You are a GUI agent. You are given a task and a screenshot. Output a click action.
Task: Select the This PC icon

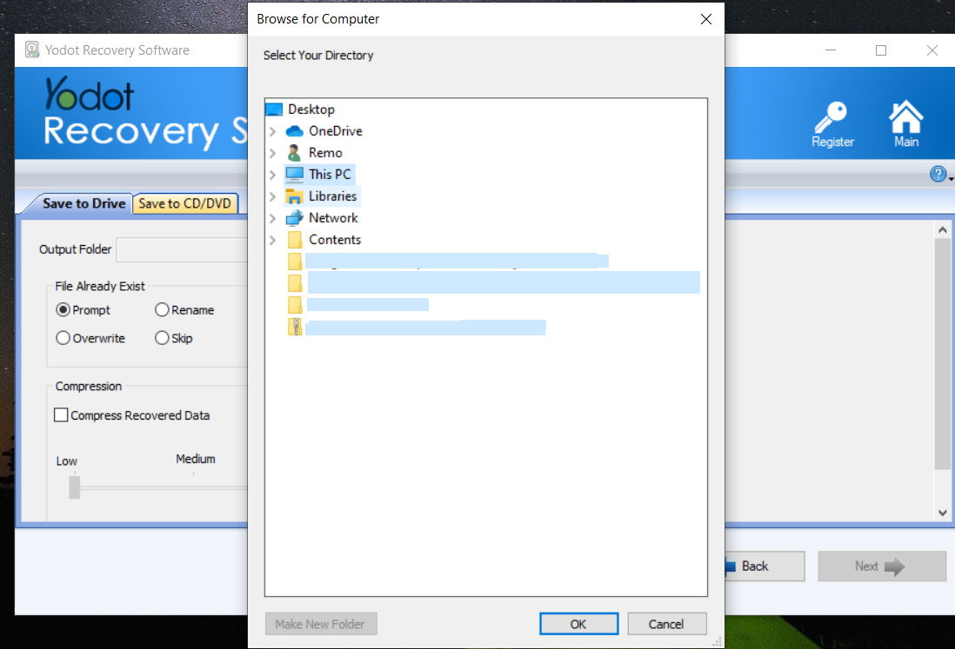pos(294,174)
